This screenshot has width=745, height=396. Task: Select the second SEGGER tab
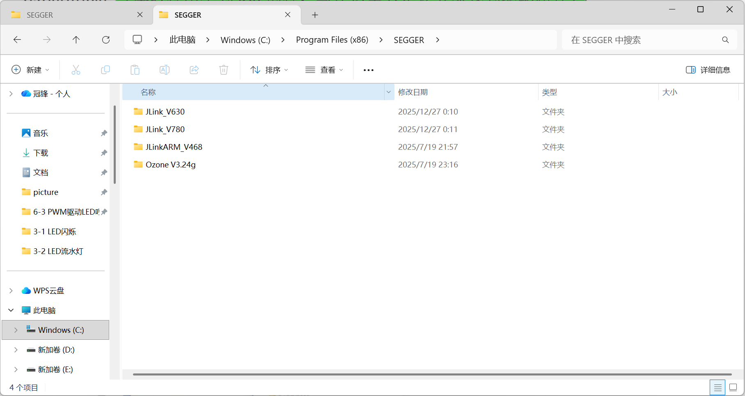pos(227,15)
